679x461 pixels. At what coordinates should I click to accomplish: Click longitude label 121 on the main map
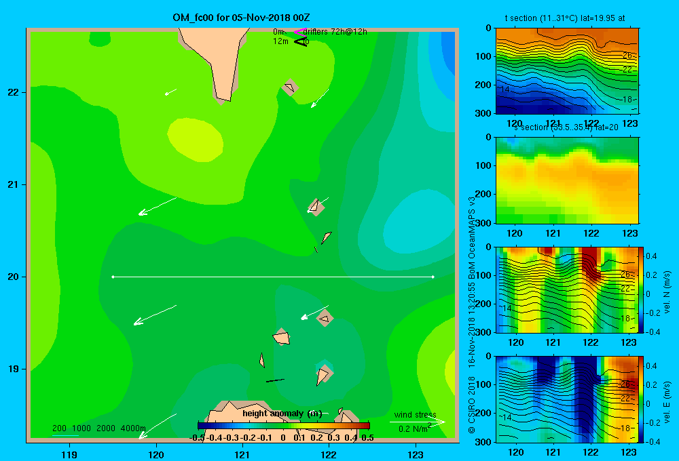242,454
